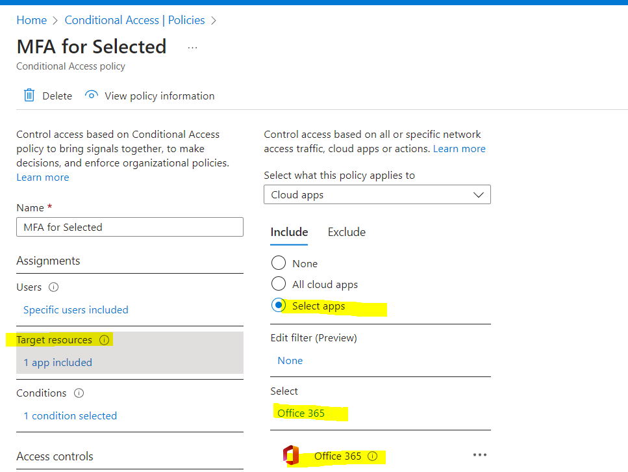The image size is (628, 472).
Task: Select the Select apps radio button
Action: click(x=279, y=305)
